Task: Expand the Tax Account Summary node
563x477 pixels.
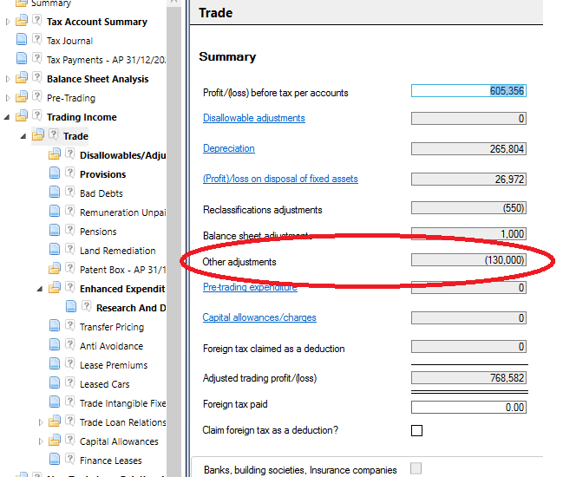Action: 8,22
